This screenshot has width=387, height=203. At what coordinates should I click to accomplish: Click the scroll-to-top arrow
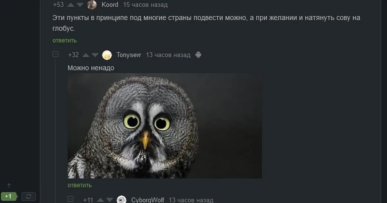click(x=9, y=186)
